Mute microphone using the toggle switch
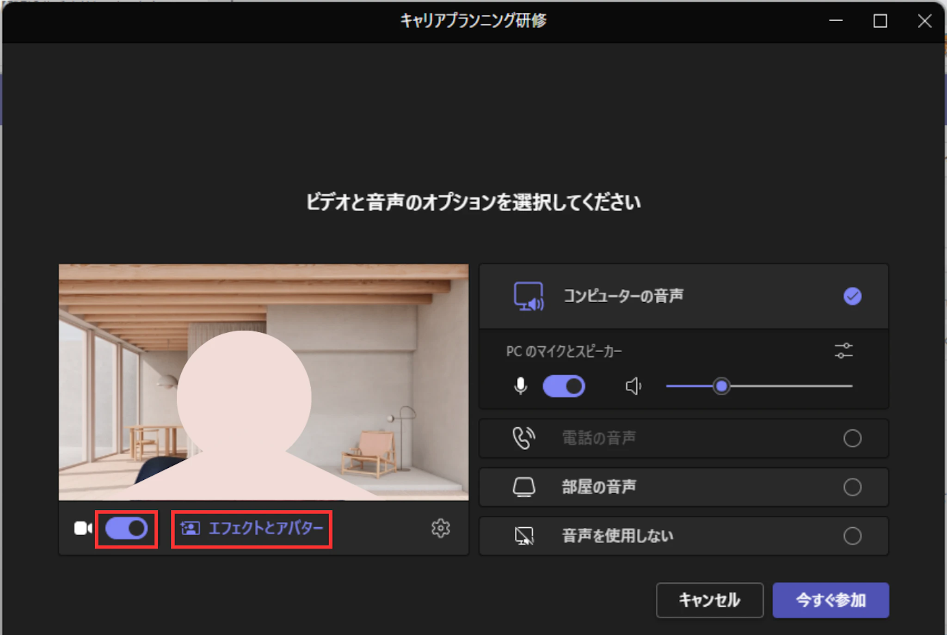 click(x=564, y=386)
